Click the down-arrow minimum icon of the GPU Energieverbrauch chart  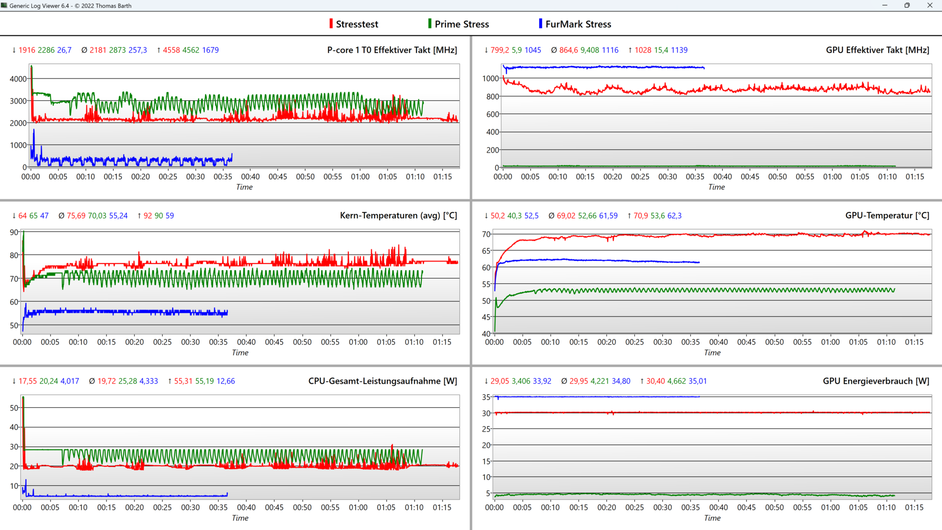(x=486, y=381)
